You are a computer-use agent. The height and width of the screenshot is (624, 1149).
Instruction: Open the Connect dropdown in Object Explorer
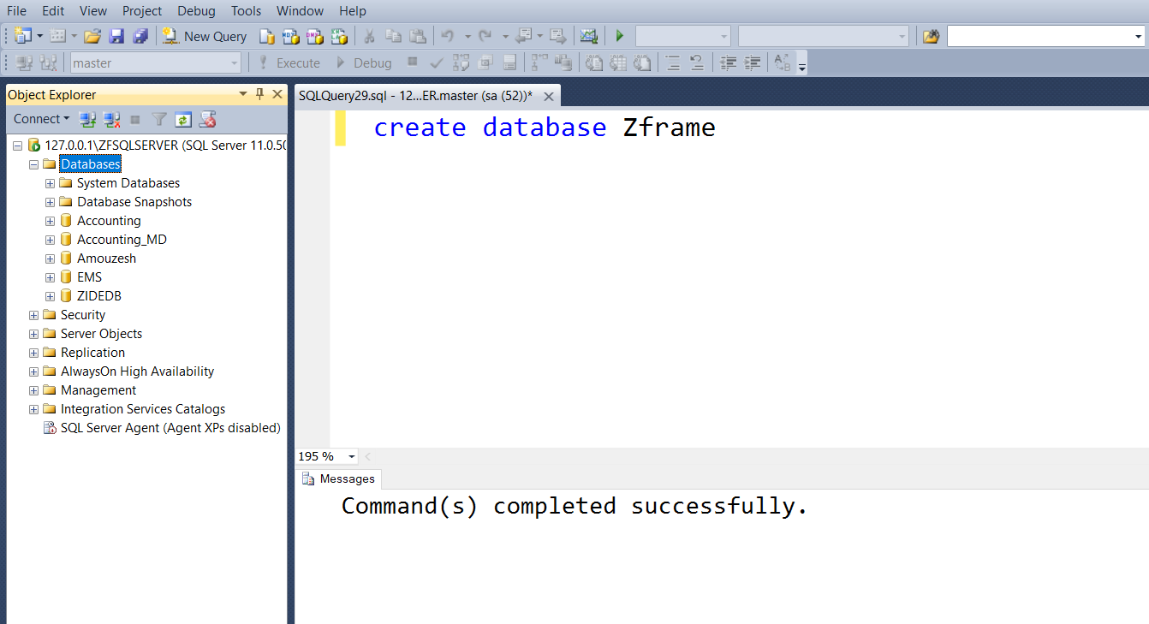41,119
